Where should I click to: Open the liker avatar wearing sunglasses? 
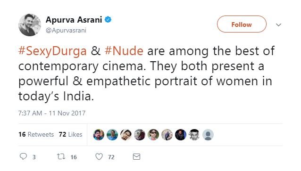click(153, 135)
